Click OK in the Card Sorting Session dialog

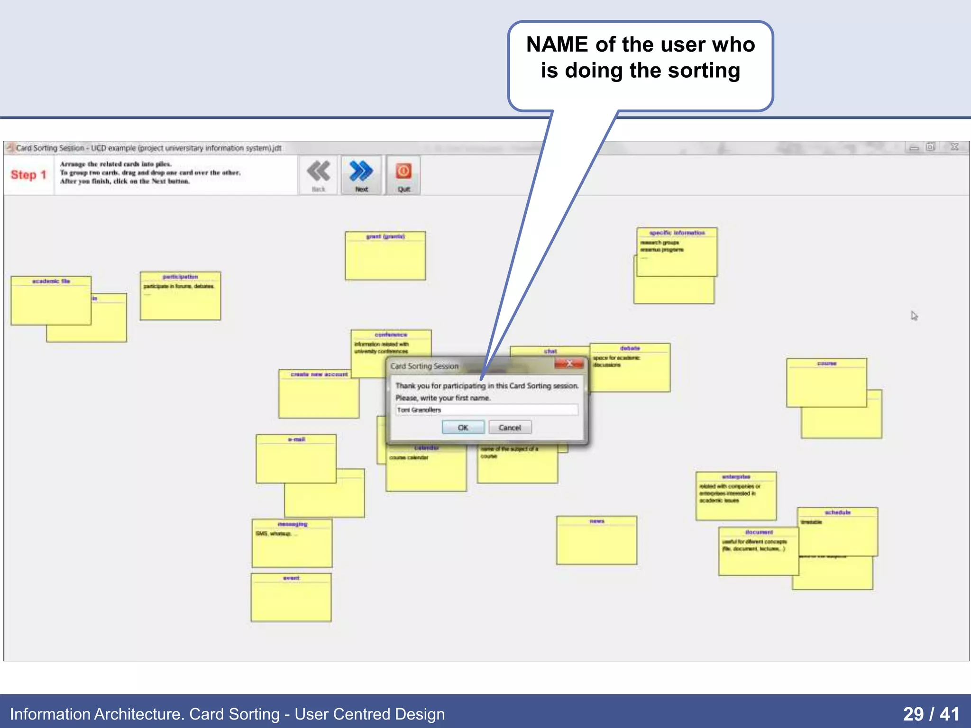(x=463, y=428)
